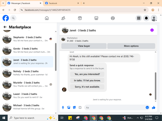162x121 pixels.
Task: Record a voice clip with microphone
Action: (x=63, y=107)
